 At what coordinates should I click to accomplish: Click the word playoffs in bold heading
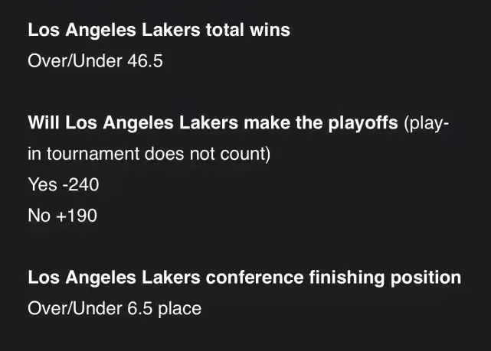coord(363,123)
